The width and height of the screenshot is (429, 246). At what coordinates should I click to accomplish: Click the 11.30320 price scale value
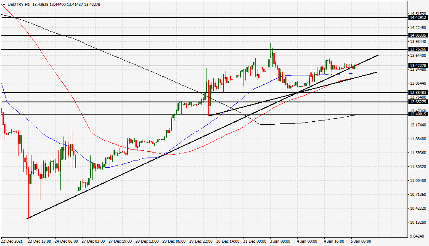[x=418, y=166]
